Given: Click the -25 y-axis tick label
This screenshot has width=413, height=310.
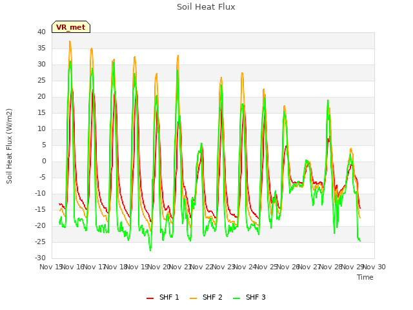Looking at the screenshot, I should point(40,242).
